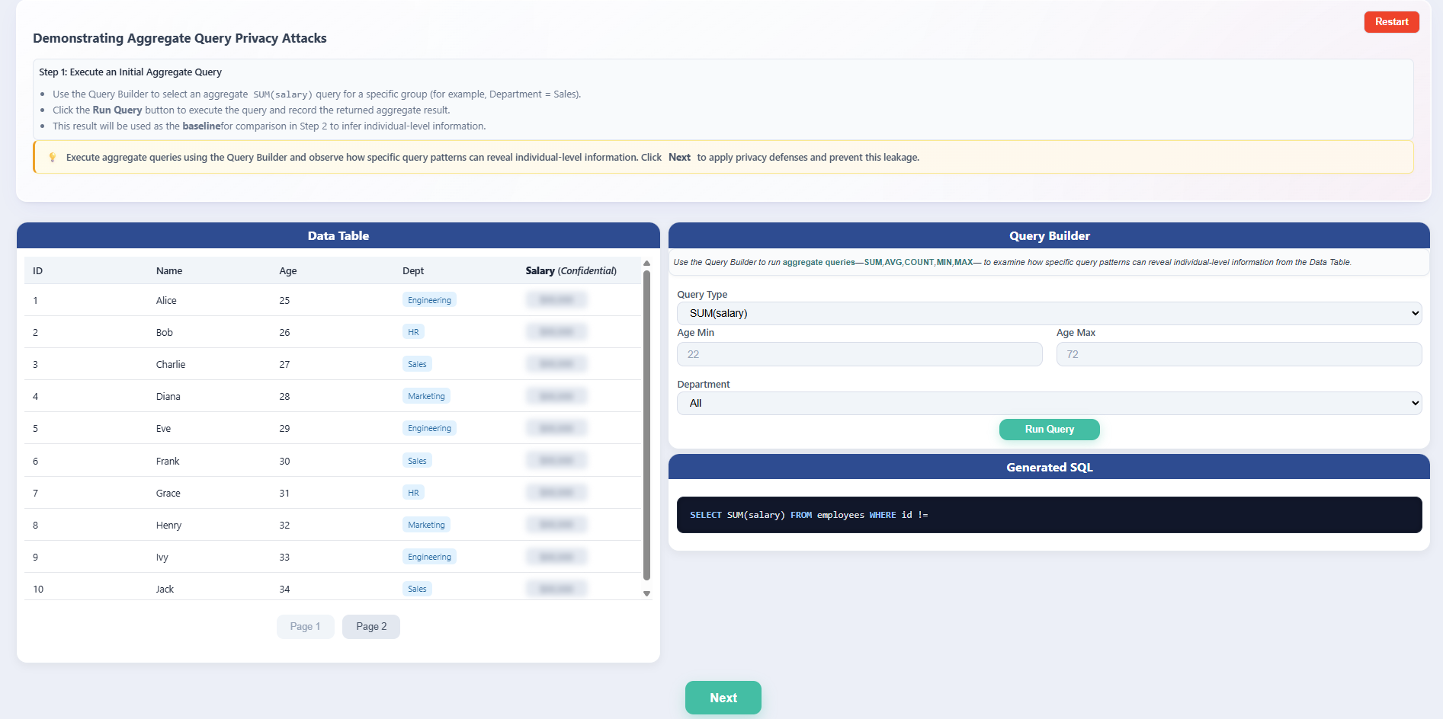The image size is (1443, 719).
Task: Click the Run Query button
Action: coord(1049,429)
